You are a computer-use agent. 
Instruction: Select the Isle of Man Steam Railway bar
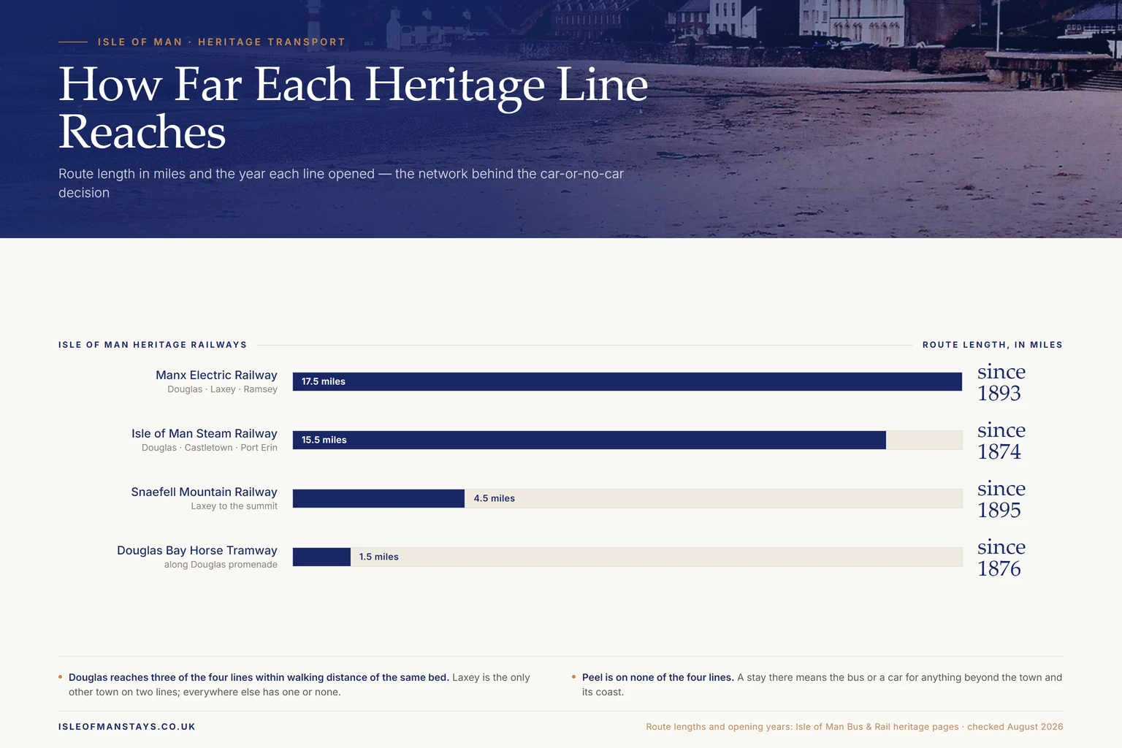pyautogui.click(x=589, y=440)
